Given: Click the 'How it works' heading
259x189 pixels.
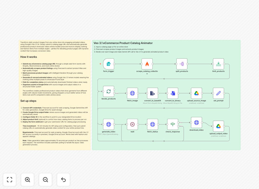Looking at the screenshot, I should point(28,57).
